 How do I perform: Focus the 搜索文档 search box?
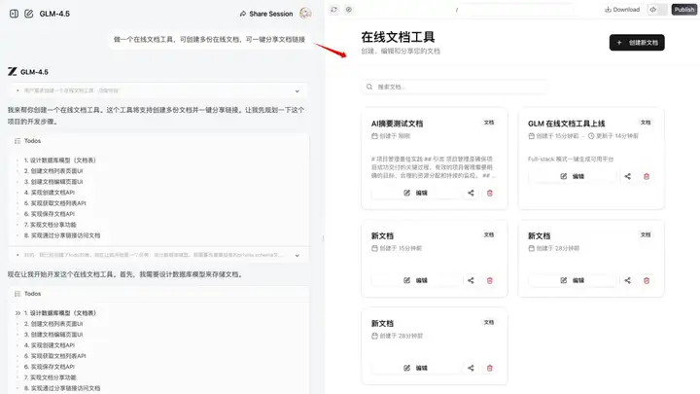pyautogui.click(x=454, y=87)
